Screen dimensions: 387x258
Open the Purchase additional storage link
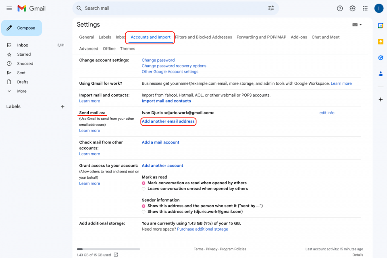[x=202, y=229]
